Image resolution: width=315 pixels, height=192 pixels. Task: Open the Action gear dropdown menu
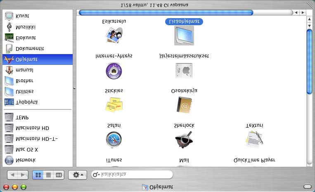(x=78, y=175)
